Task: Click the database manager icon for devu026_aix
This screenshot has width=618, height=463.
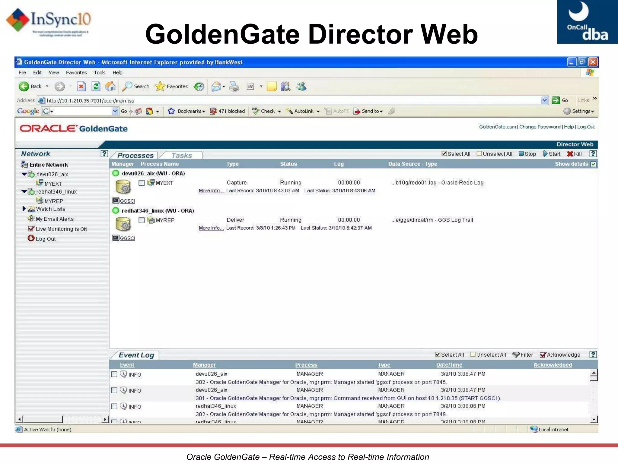Action: pyautogui.click(x=123, y=187)
